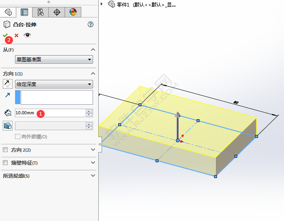
Task: Expand the 所选轮廓(S) section
Action: [x=93, y=176]
